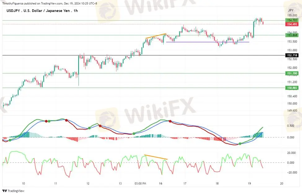The height and width of the screenshot is (195, 302).
Task: Select the leftmost green MACD crossover dot
Action: pyautogui.click(x=10, y=140)
